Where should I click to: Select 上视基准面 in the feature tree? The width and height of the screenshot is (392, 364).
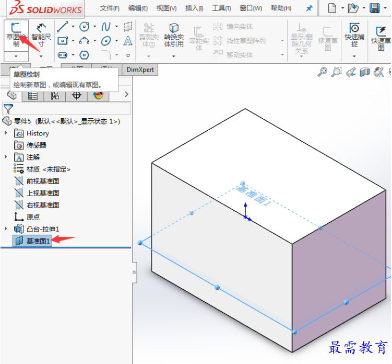pos(37,193)
